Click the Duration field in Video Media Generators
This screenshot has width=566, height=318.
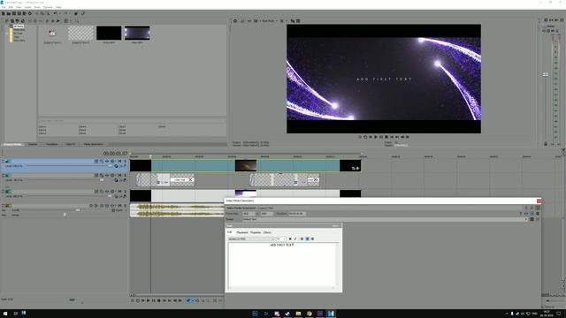tap(297, 214)
